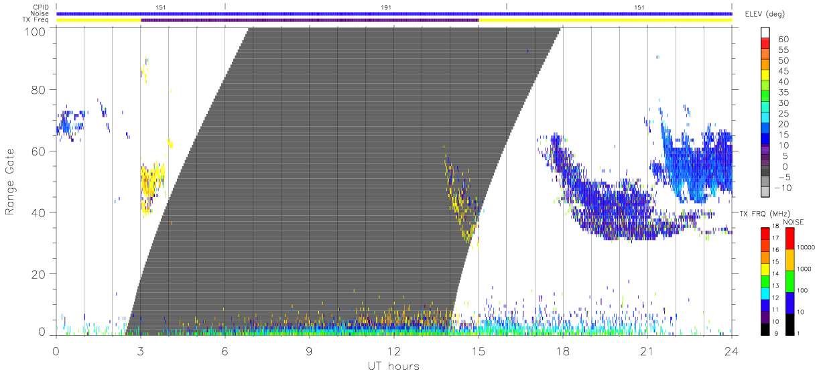Click the blue Noise strip above the plot

click(394, 13)
